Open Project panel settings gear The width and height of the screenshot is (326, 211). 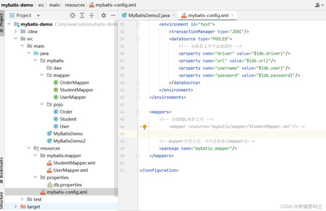[x=103, y=15]
